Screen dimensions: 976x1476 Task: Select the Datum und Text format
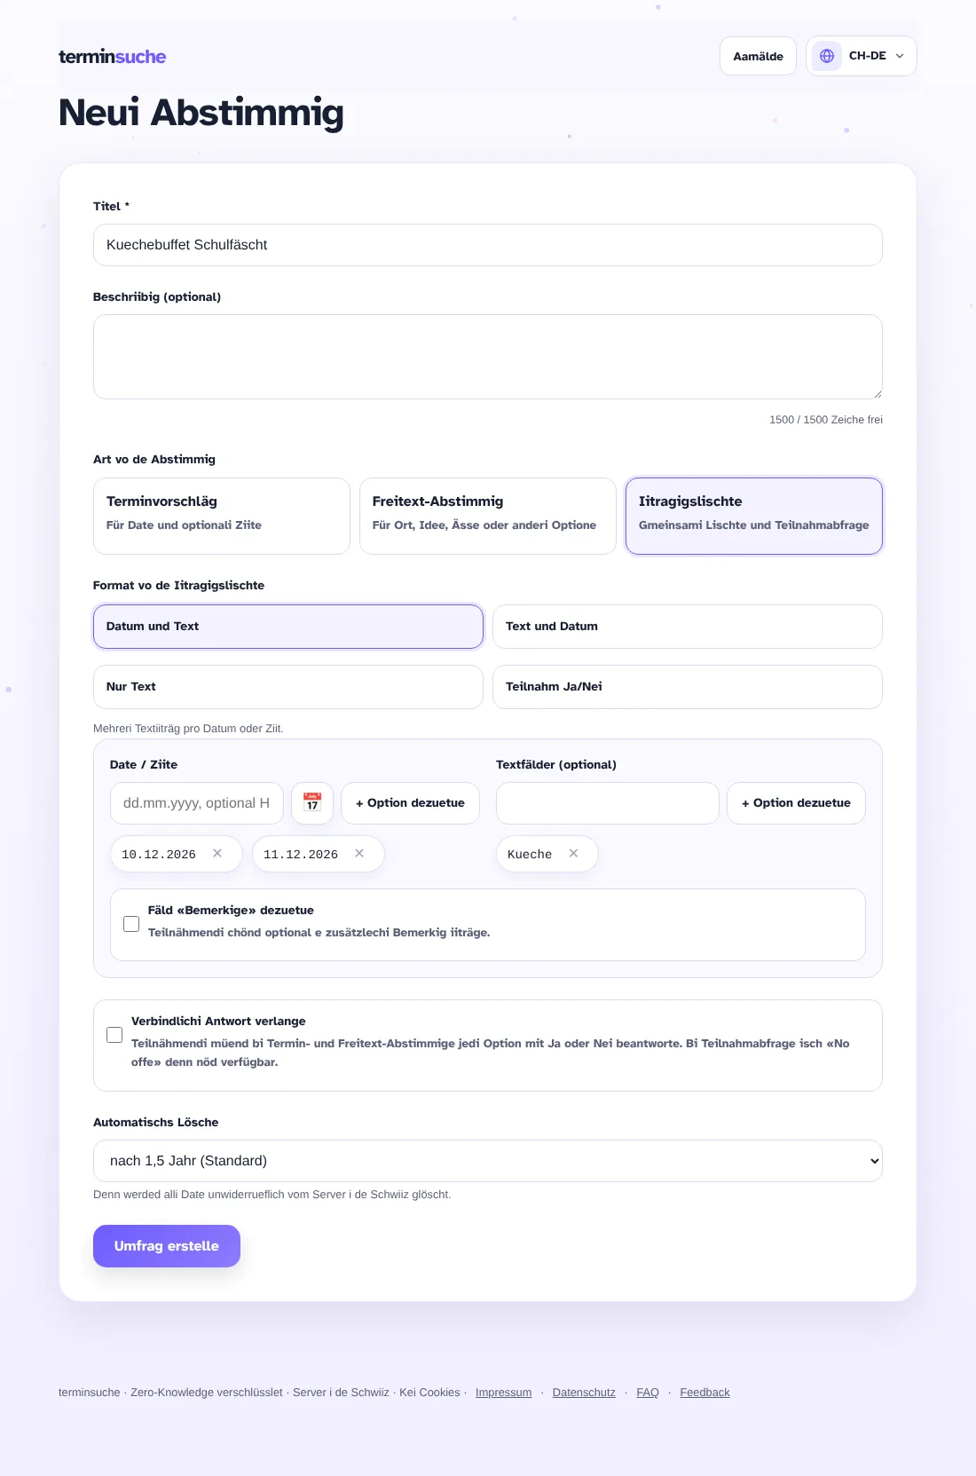tap(288, 627)
